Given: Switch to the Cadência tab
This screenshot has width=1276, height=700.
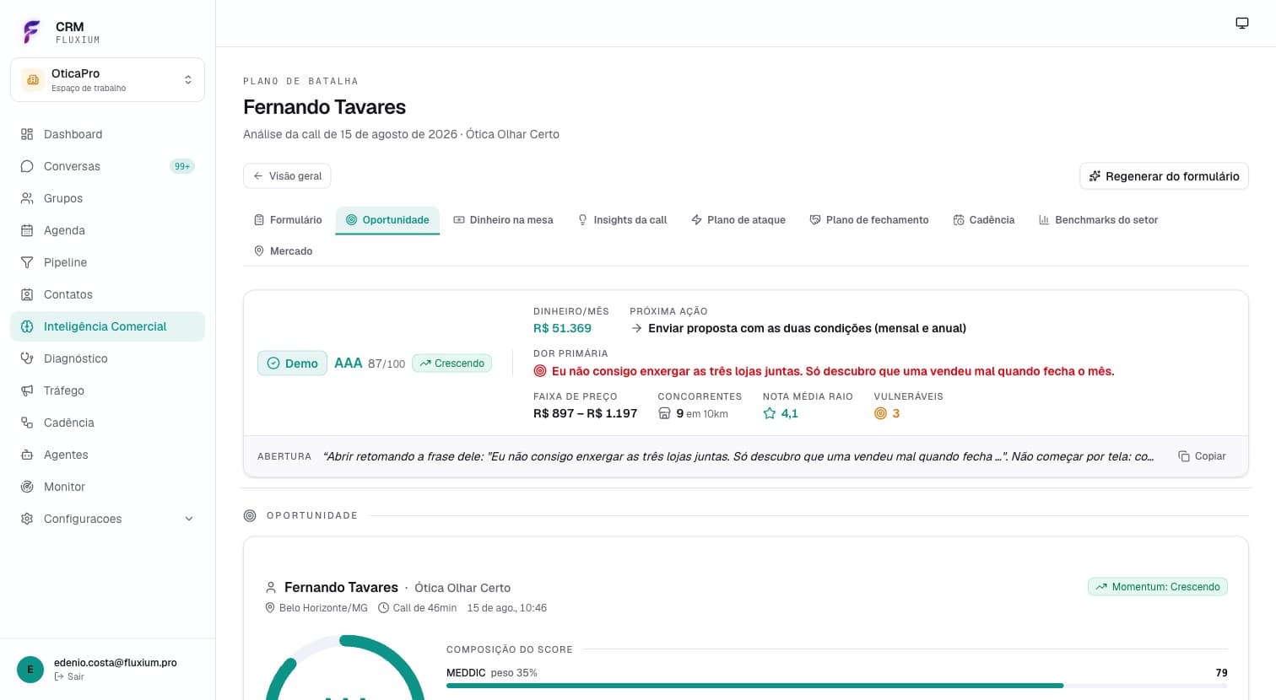Looking at the screenshot, I should pyautogui.click(x=984, y=220).
